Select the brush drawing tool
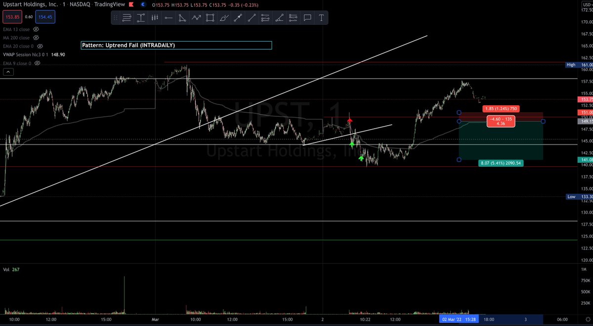Viewport: 593px width, 326px height. click(224, 18)
